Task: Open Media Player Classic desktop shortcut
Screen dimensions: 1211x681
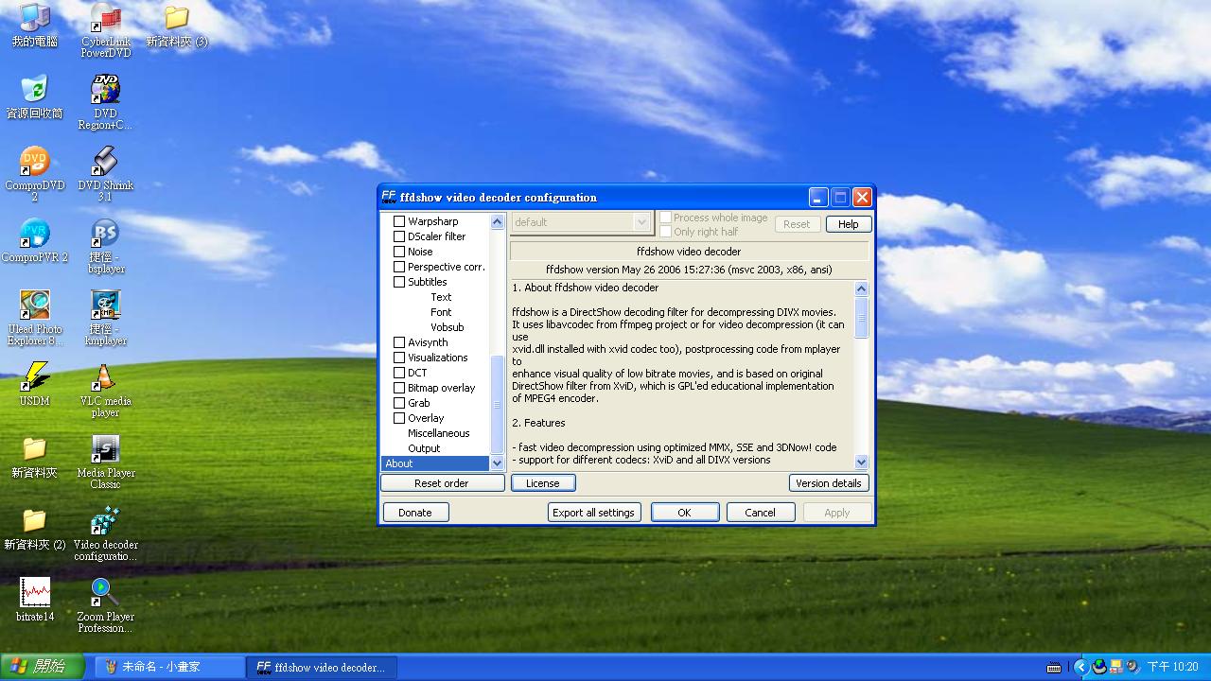Action: (105, 449)
